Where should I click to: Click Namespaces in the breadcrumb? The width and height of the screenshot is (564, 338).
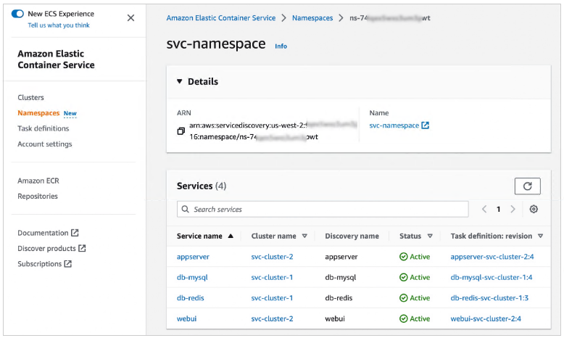(x=312, y=17)
